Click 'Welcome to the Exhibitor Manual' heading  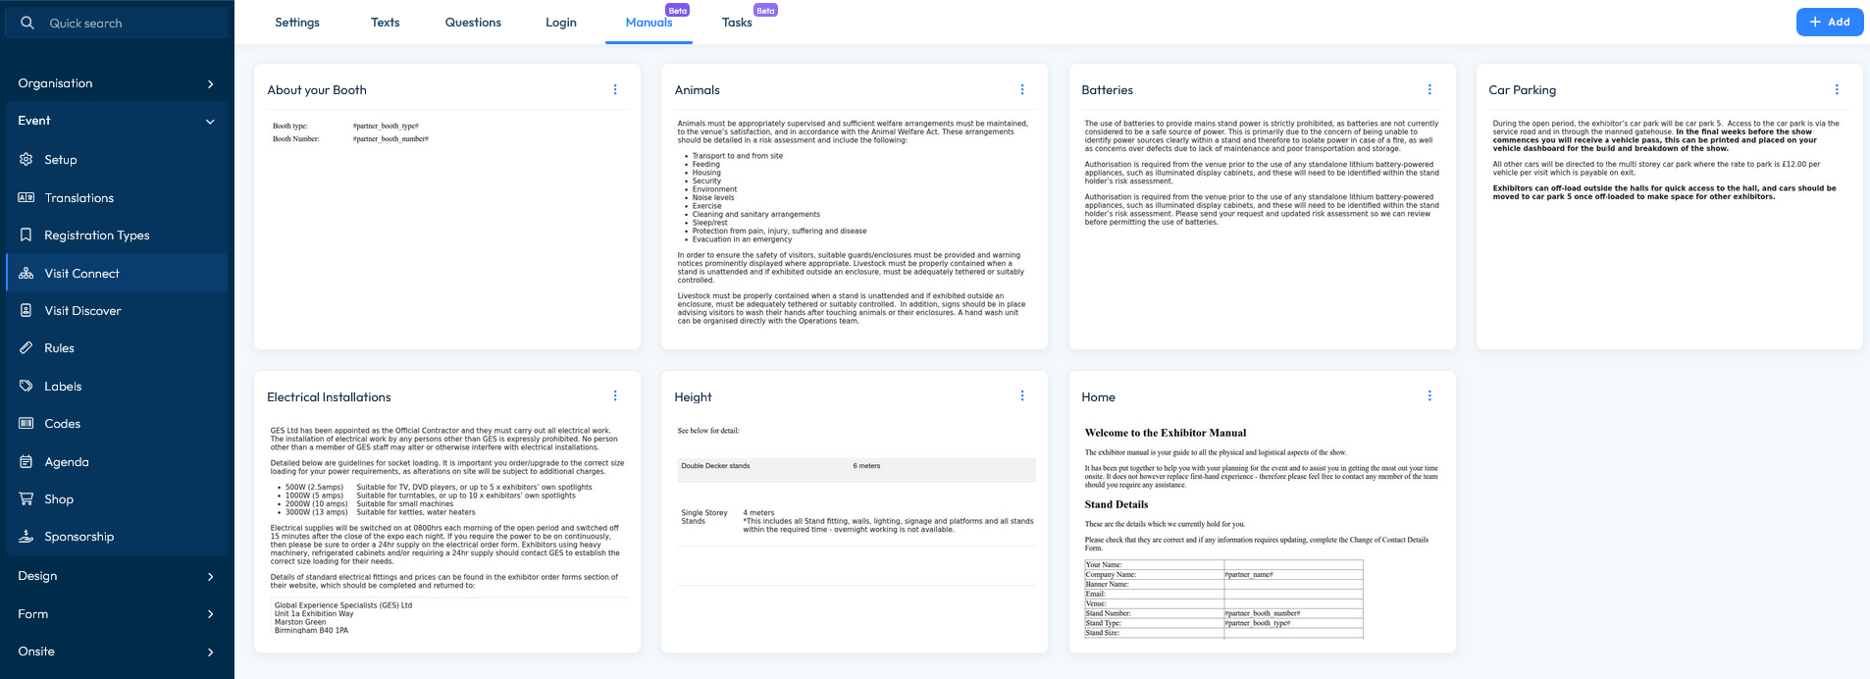1165,433
